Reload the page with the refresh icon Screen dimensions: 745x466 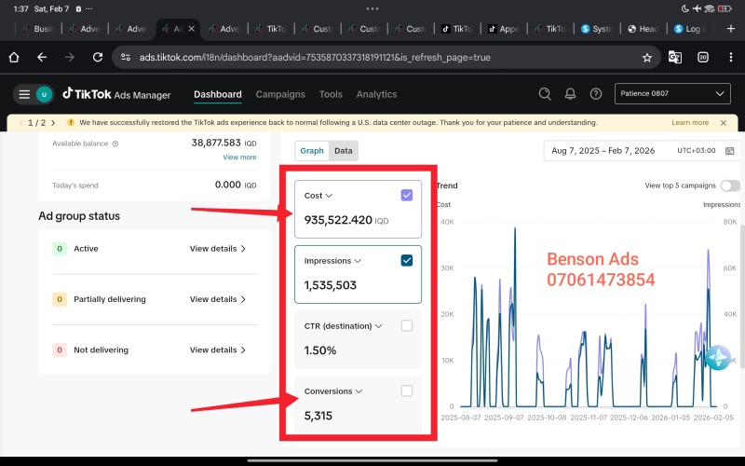tap(98, 58)
